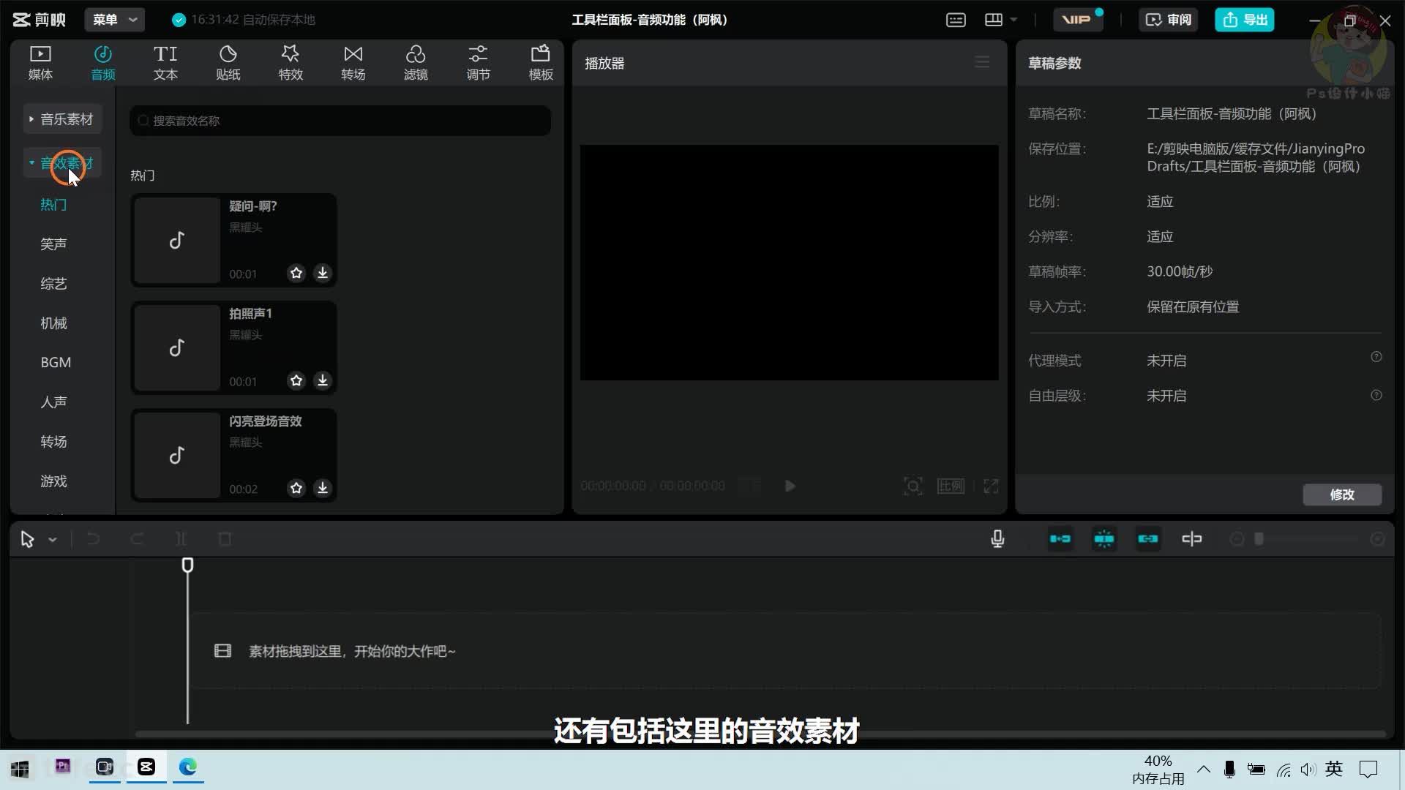Click the undo icon in timeline toolbar
Image resolution: width=1405 pixels, height=790 pixels.
[93, 539]
